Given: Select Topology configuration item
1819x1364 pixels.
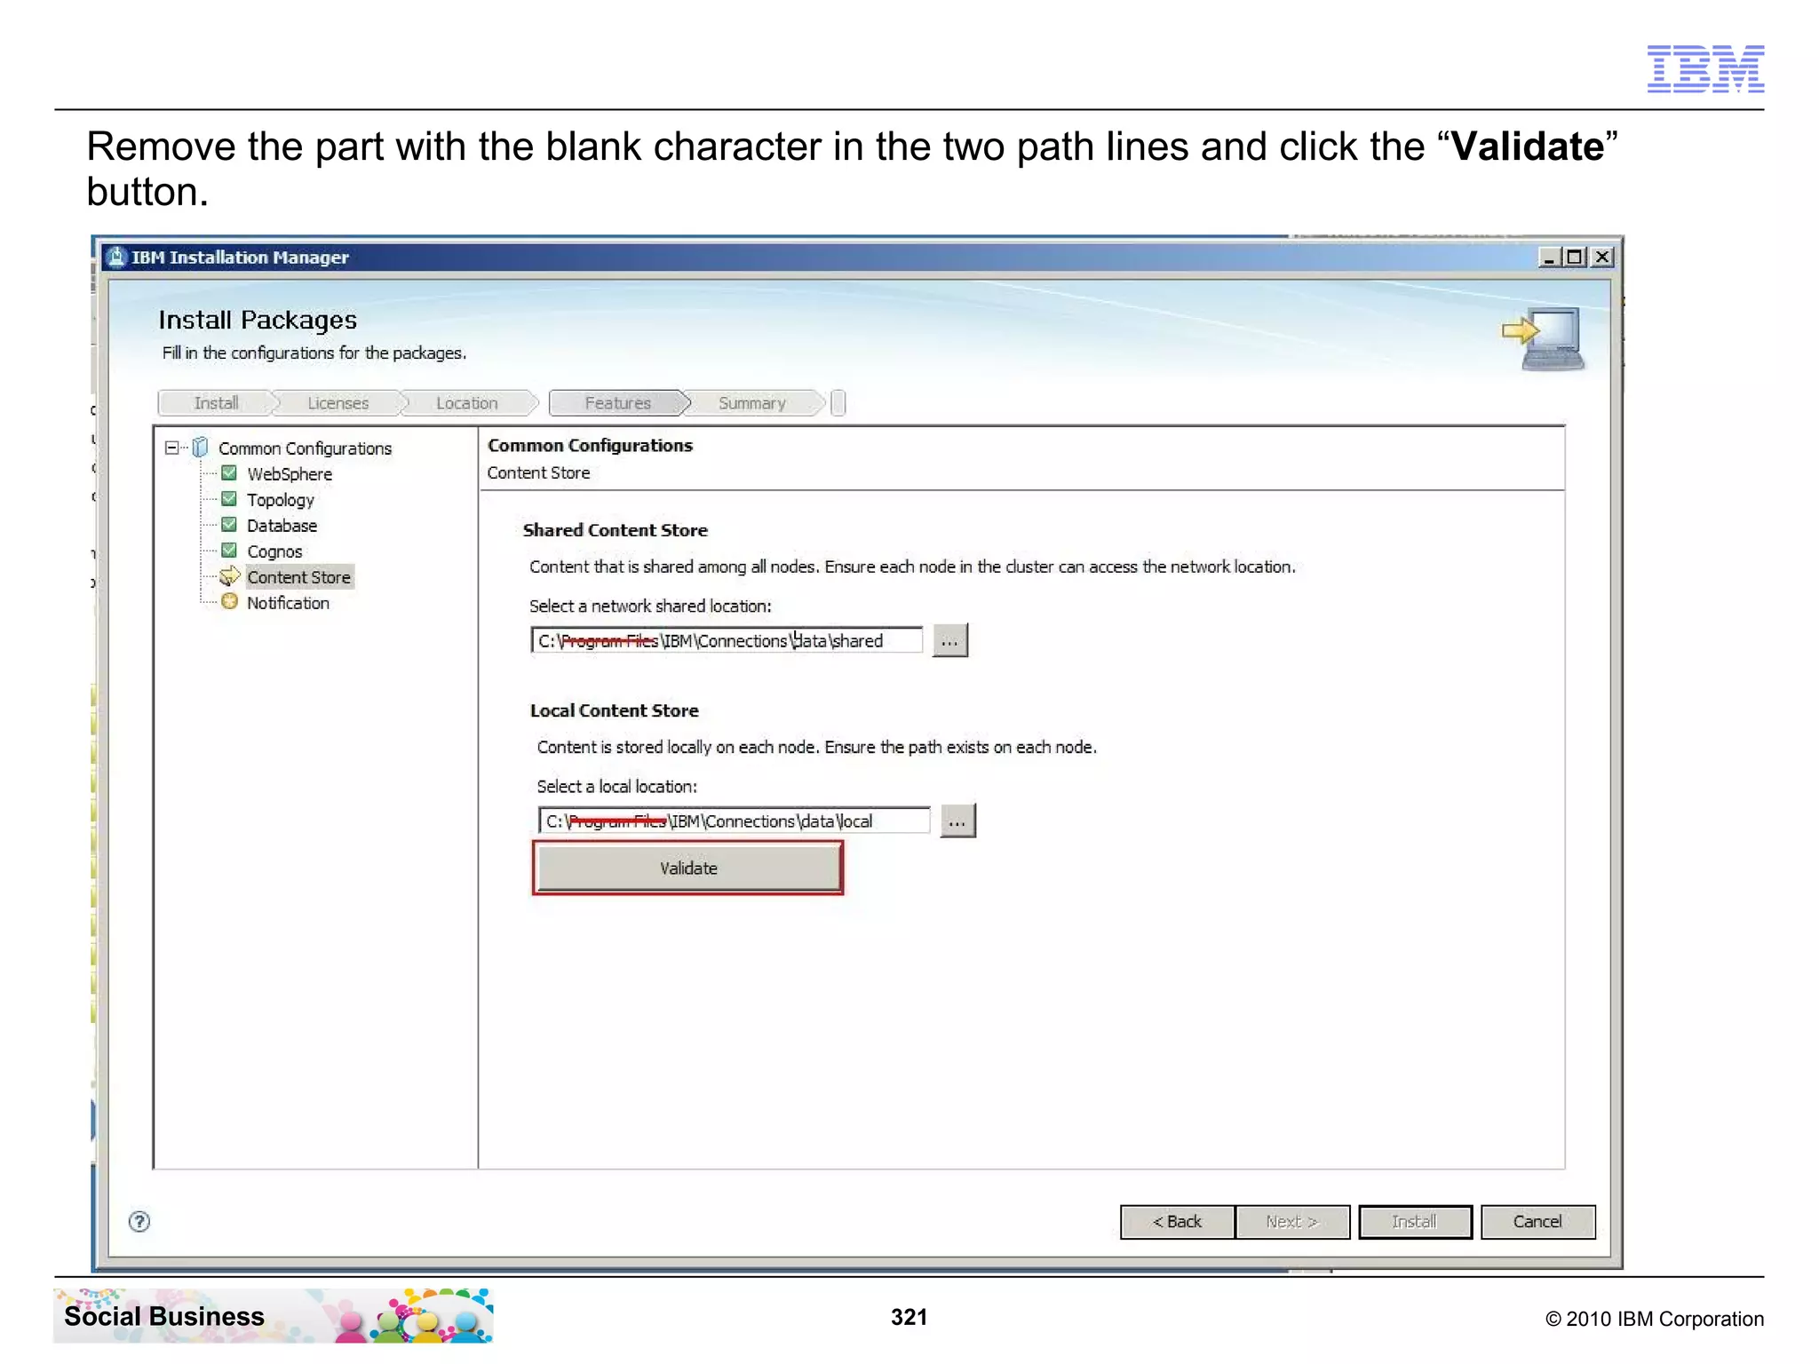Looking at the screenshot, I should click(281, 500).
